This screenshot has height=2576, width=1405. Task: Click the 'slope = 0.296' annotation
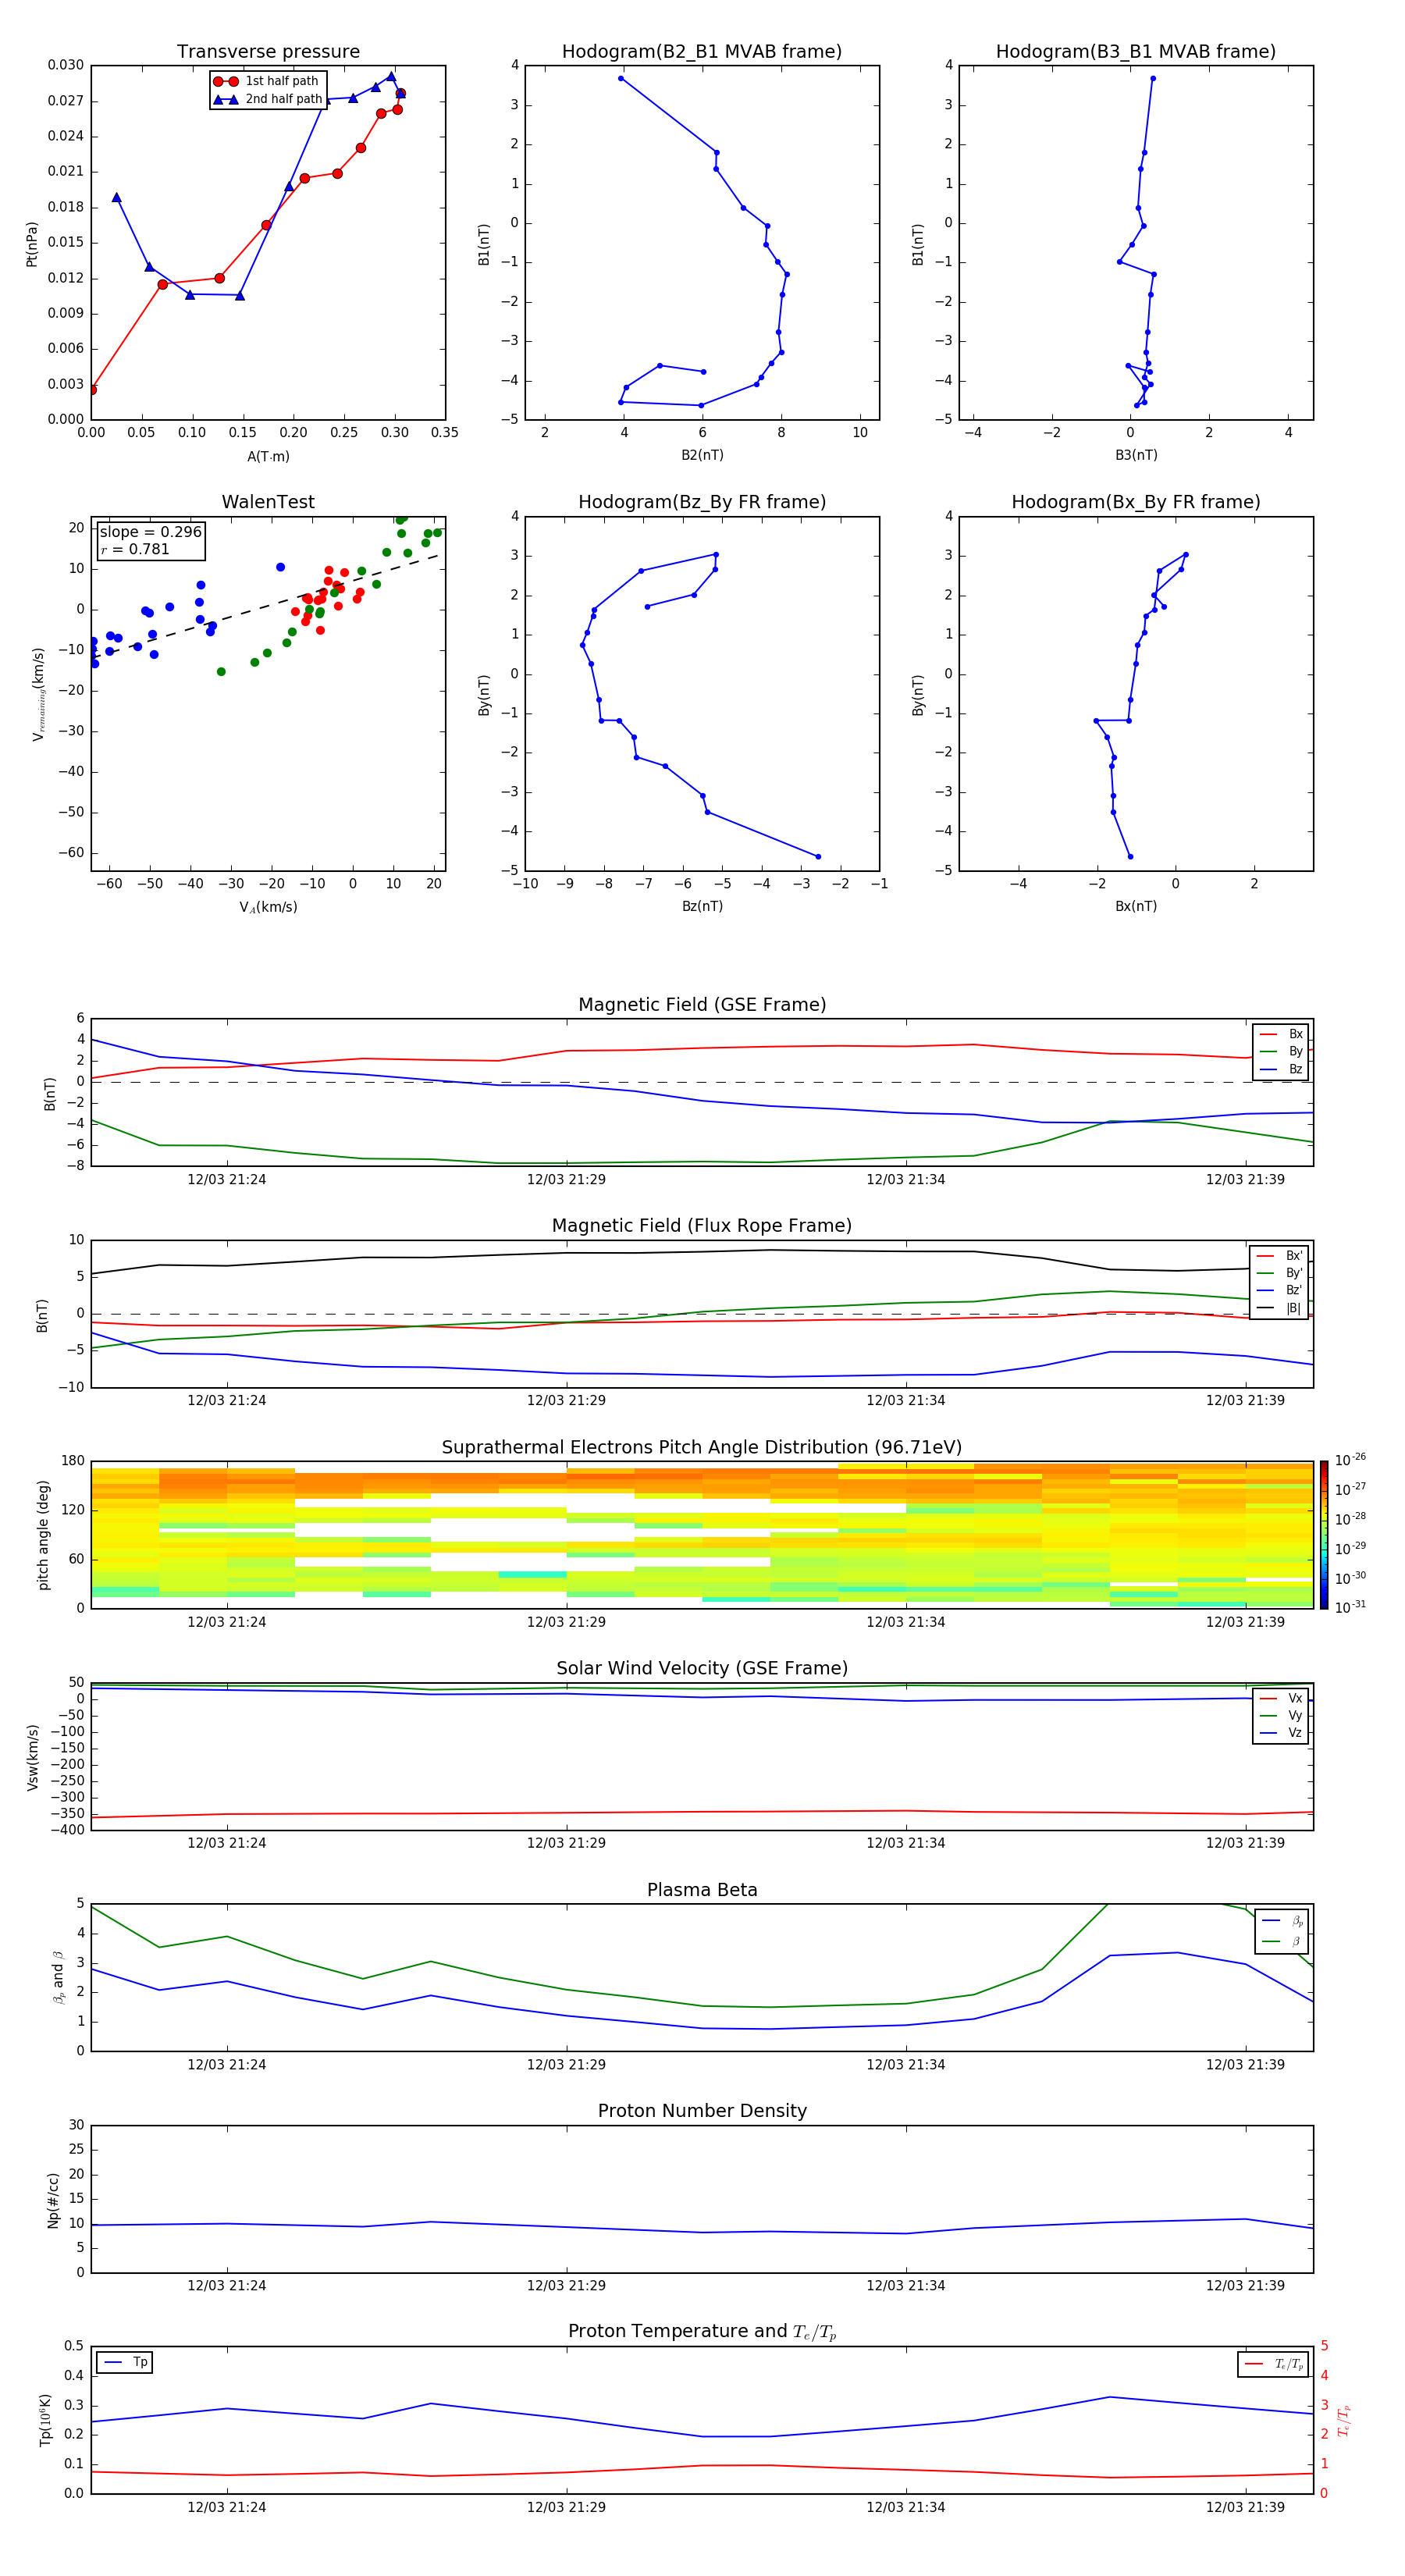click(x=151, y=532)
